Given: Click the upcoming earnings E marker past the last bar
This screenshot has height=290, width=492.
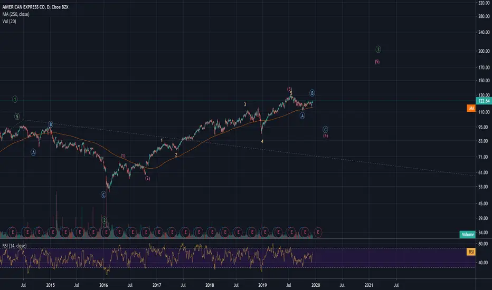Looking at the screenshot, I should point(318,233).
